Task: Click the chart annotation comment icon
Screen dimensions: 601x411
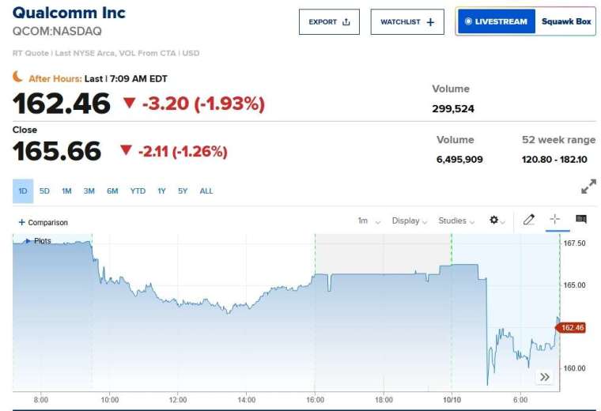Action: pyautogui.click(x=581, y=219)
